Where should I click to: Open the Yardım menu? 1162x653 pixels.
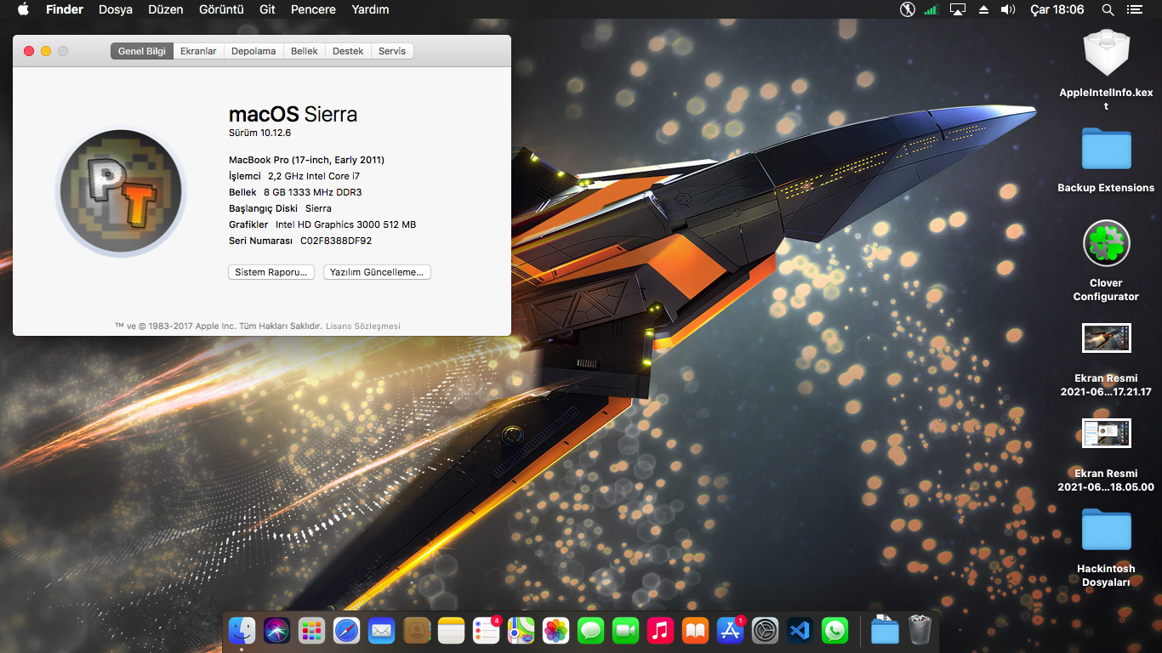point(370,9)
